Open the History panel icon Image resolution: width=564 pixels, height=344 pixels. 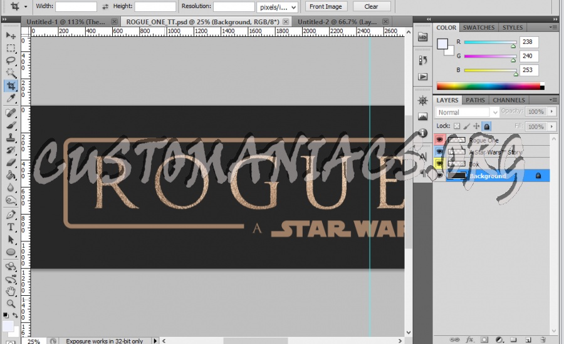tap(422, 60)
